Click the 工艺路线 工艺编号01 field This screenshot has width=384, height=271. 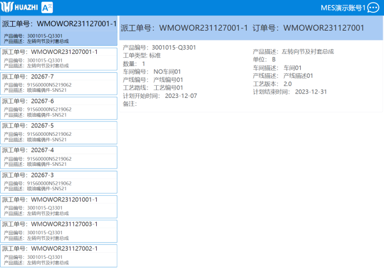click(x=168, y=87)
